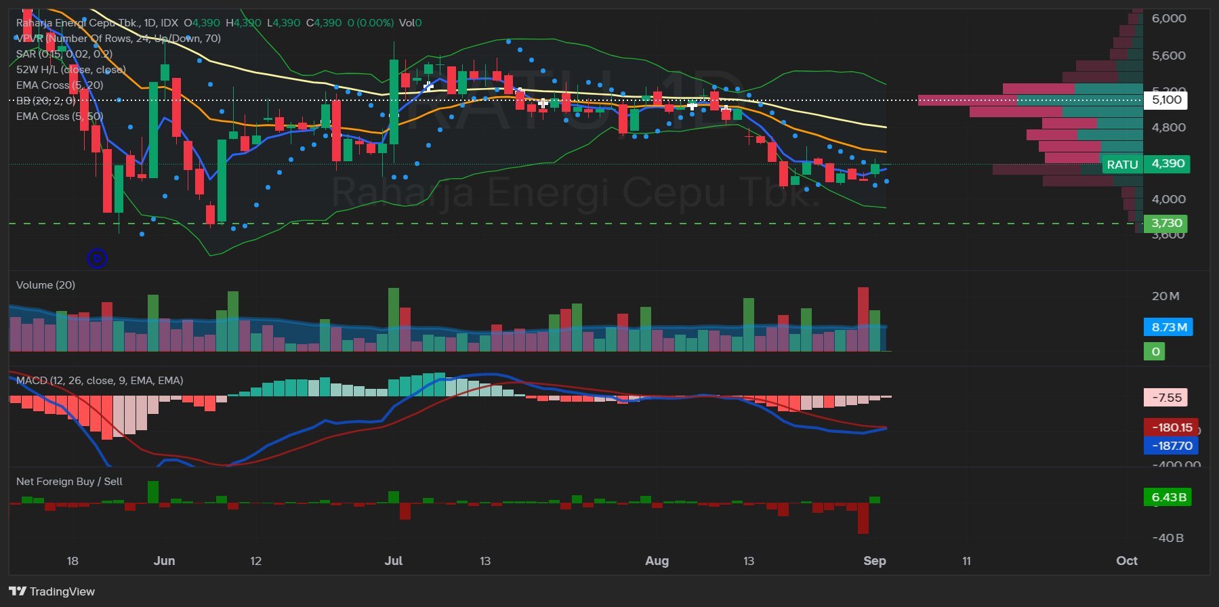Select the MACD indicator legend

pos(100,380)
